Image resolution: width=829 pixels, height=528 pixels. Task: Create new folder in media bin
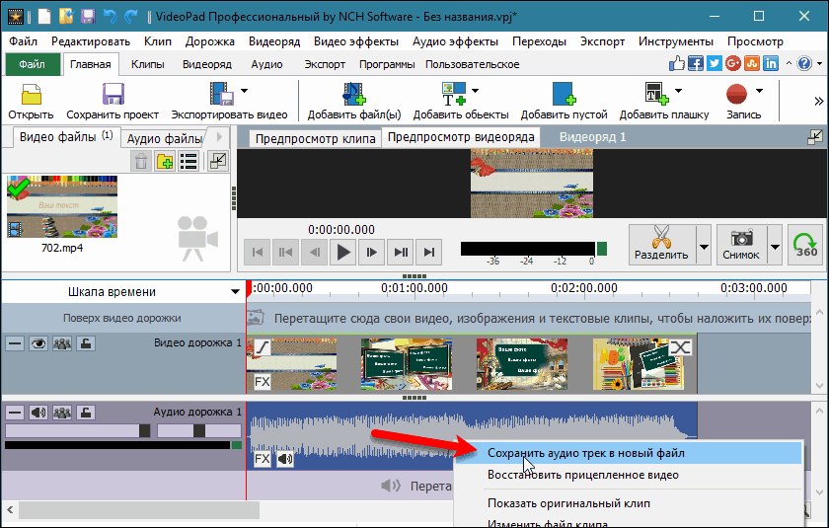pos(165,161)
